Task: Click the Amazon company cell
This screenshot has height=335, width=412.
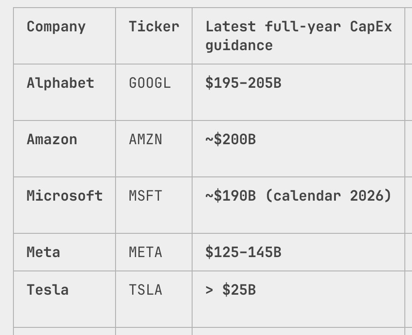Action: (64, 149)
